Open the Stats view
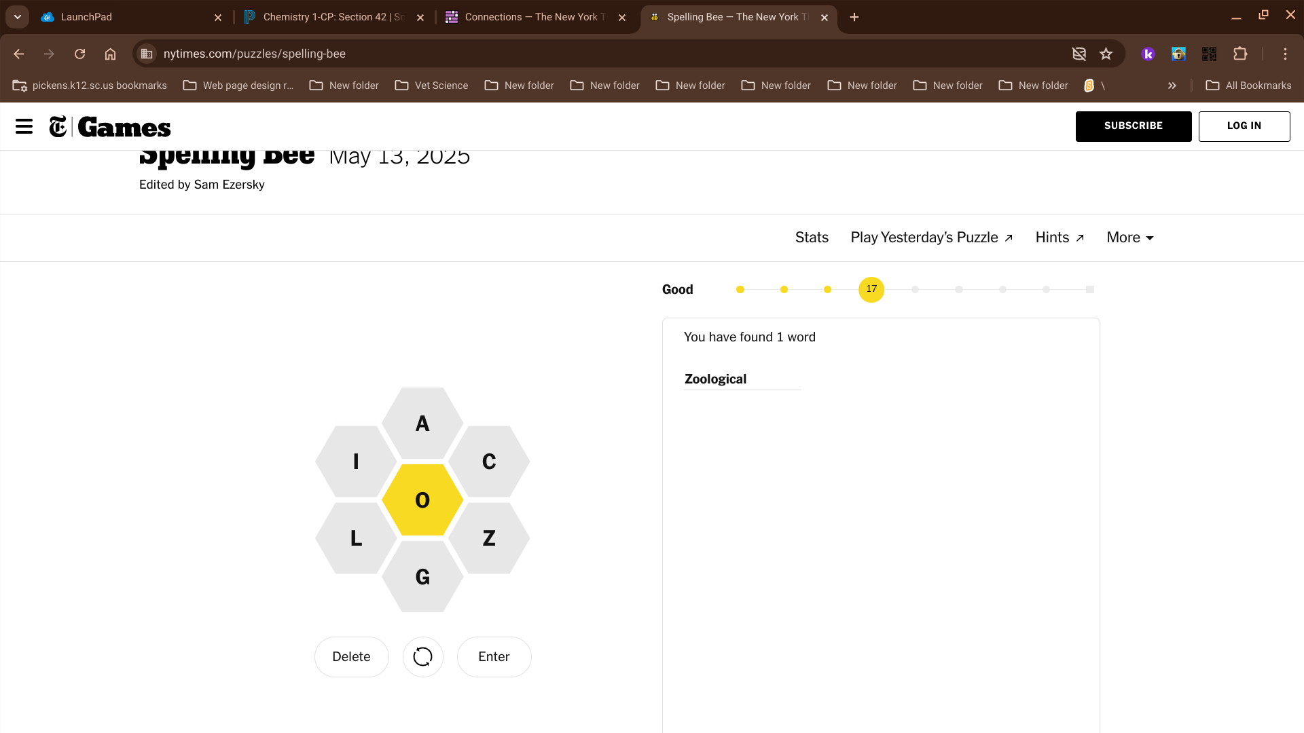Image resolution: width=1304 pixels, height=733 pixels. (x=812, y=238)
